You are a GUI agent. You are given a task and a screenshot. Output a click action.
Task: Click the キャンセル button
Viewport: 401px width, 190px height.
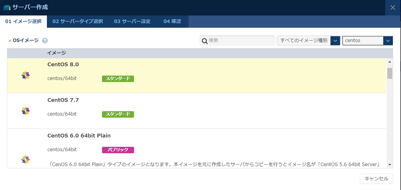[376, 179]
